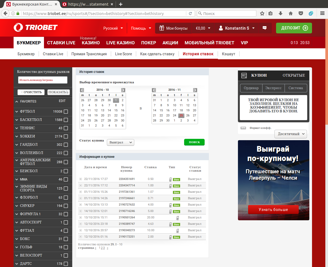
Task: Open a new browser tab with the plus icon
Action: (x=121, y=4)
